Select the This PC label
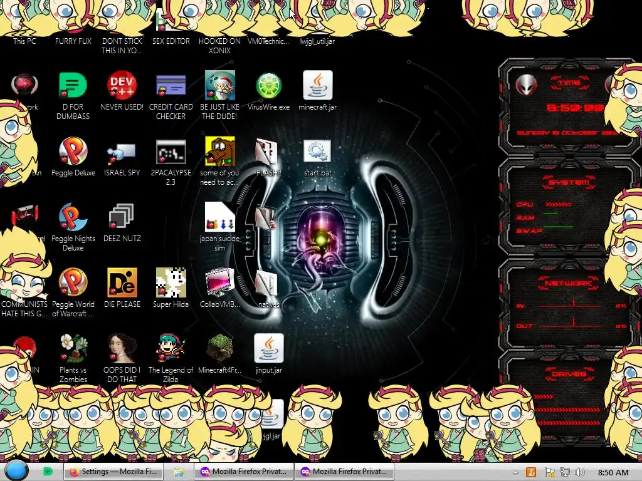 pyautogui.click(x=24, y=41)
